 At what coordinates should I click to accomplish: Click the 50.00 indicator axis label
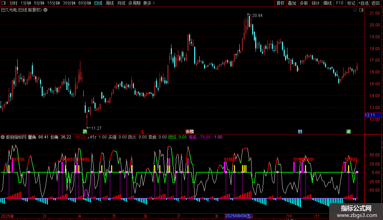(x=375, y=155)
